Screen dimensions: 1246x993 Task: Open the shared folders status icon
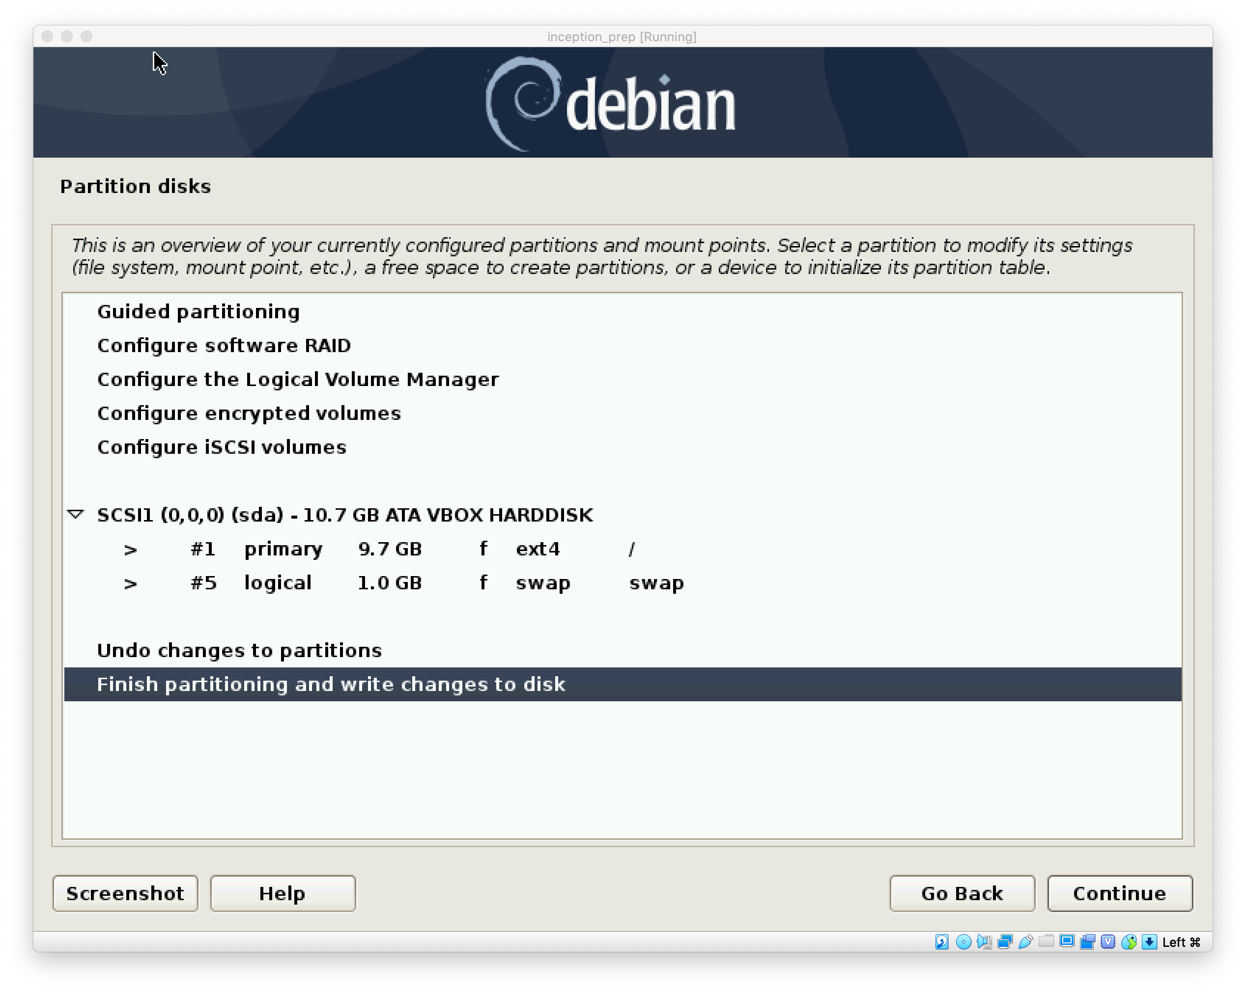[1046, 941]
